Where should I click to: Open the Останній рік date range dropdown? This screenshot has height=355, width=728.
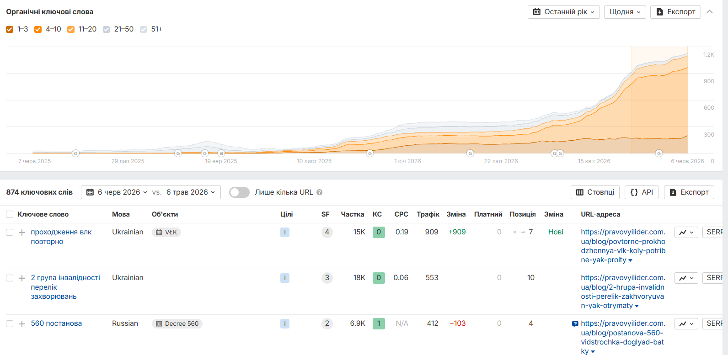(563, 12)
